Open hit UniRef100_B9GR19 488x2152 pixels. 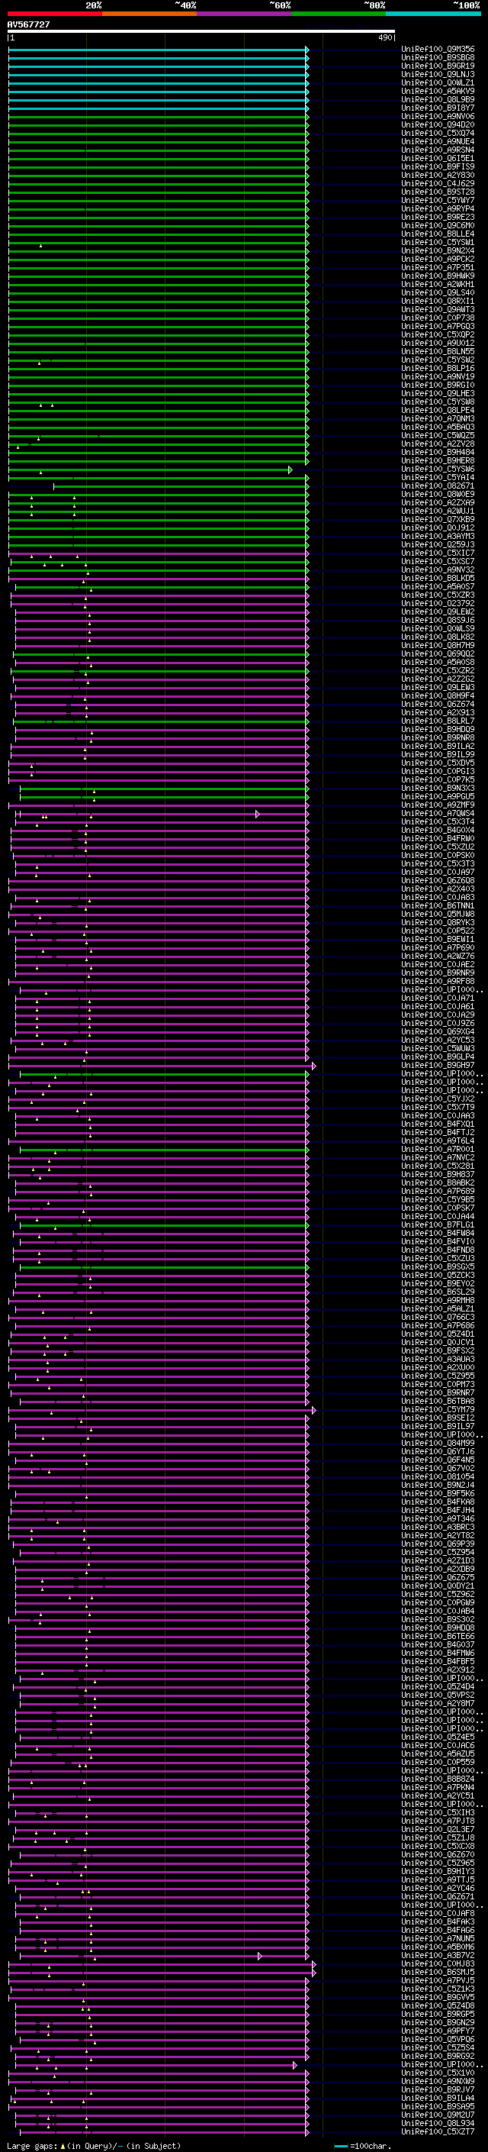point(438,66)
